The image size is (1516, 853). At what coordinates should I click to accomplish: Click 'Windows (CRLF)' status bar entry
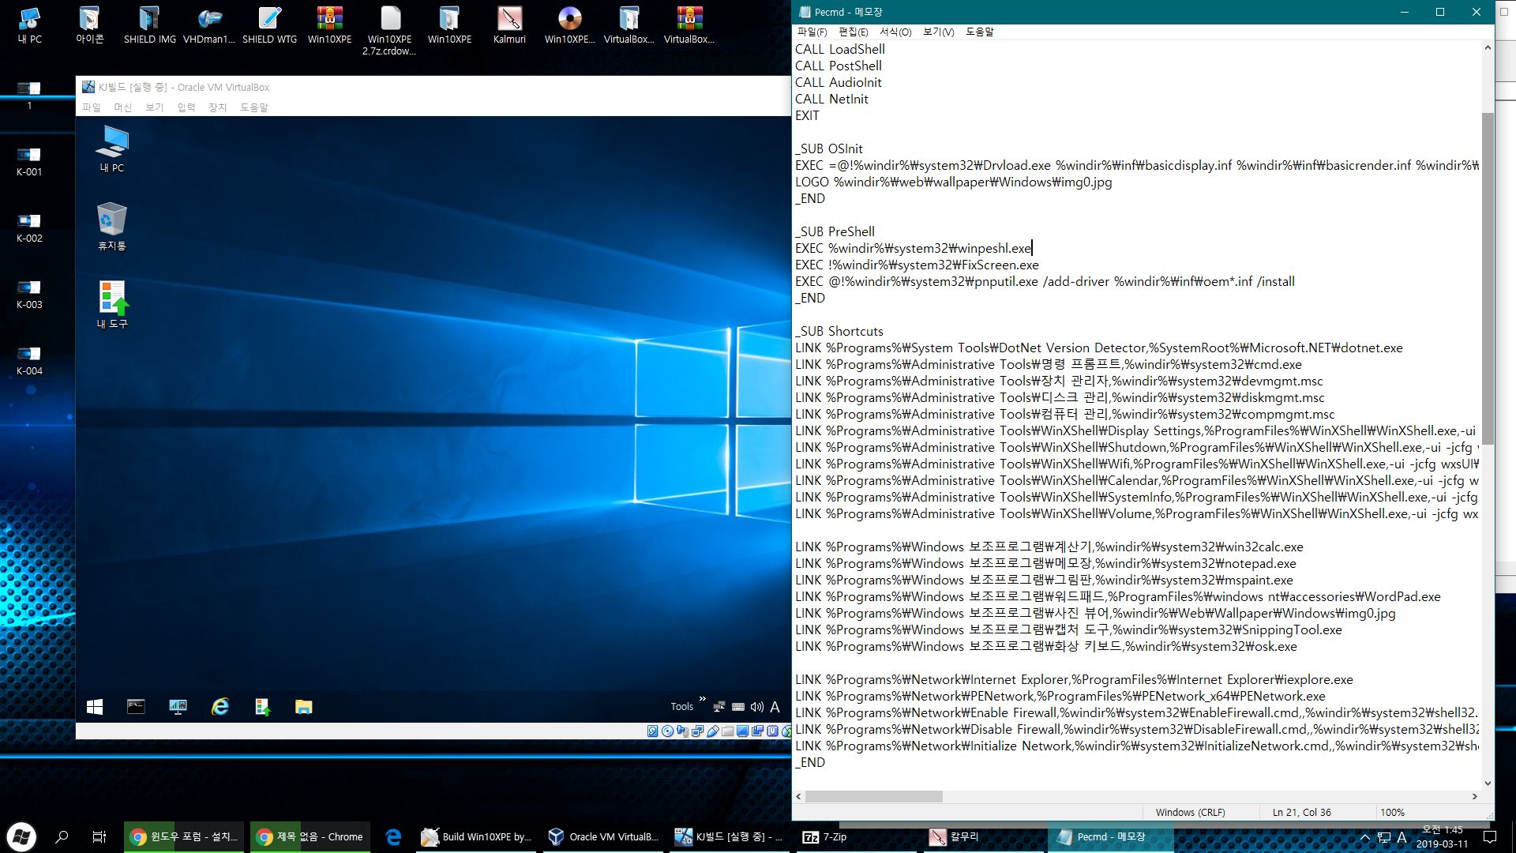coord(1190,812)
